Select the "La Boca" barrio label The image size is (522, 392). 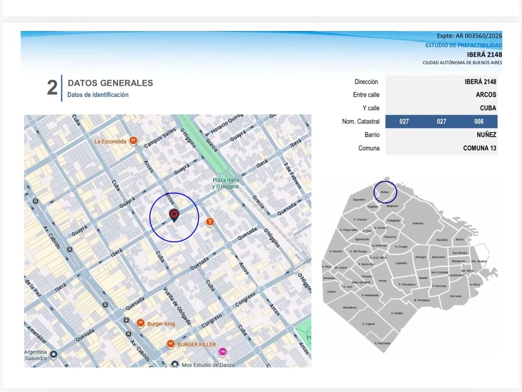(475, 284)
